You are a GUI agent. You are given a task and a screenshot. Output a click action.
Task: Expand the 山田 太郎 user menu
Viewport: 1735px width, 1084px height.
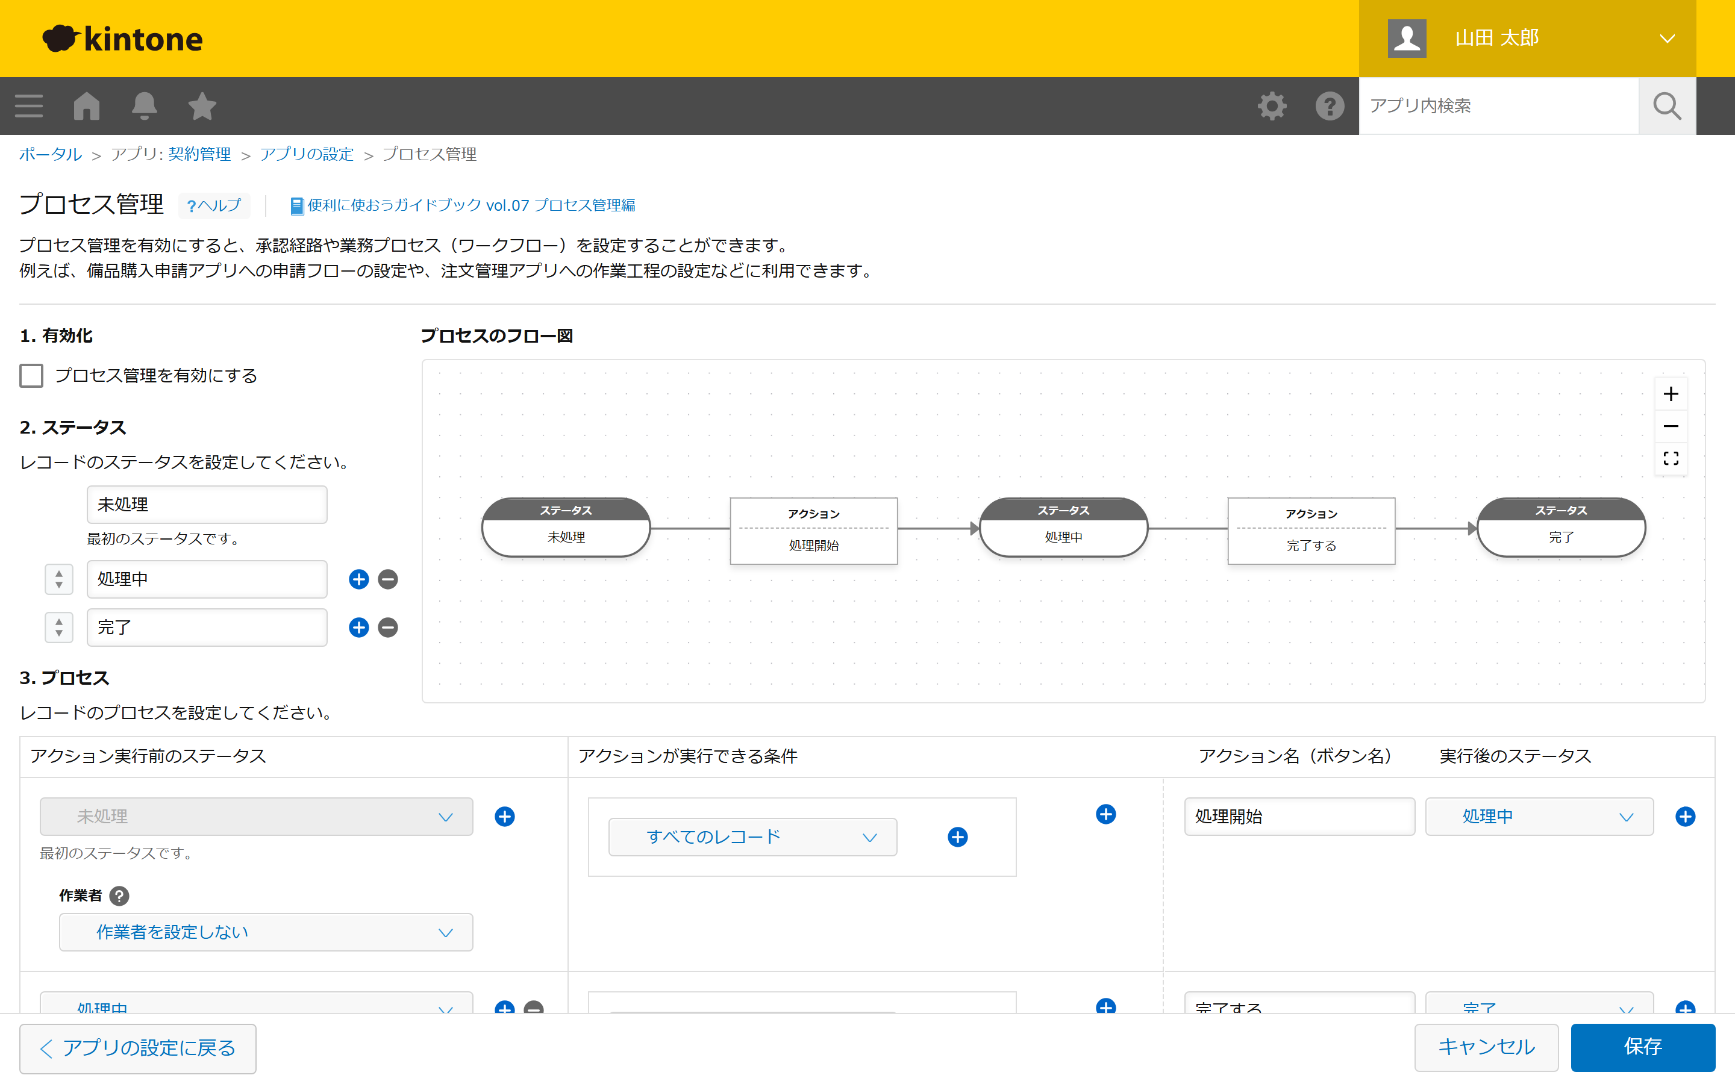click(x=1527, y=38)
